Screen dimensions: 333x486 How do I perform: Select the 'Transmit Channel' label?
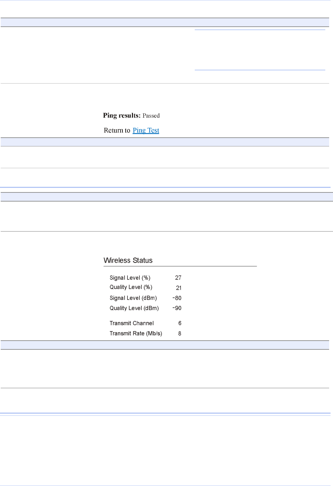click(132, 323)
